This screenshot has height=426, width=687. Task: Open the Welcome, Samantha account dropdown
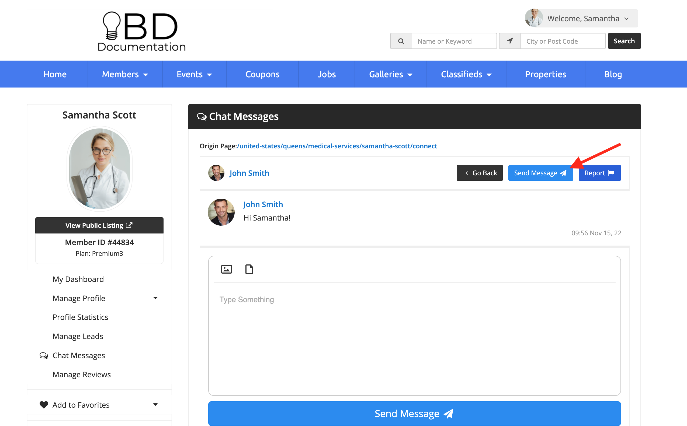pos(581,19)
